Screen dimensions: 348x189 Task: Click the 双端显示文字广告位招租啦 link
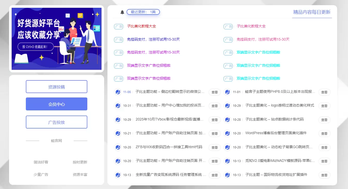click(x=148, y=66)
